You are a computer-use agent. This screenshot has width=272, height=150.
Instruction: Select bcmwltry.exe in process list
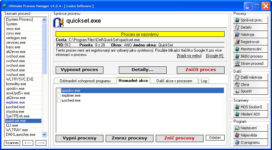(x=23, y=84)
